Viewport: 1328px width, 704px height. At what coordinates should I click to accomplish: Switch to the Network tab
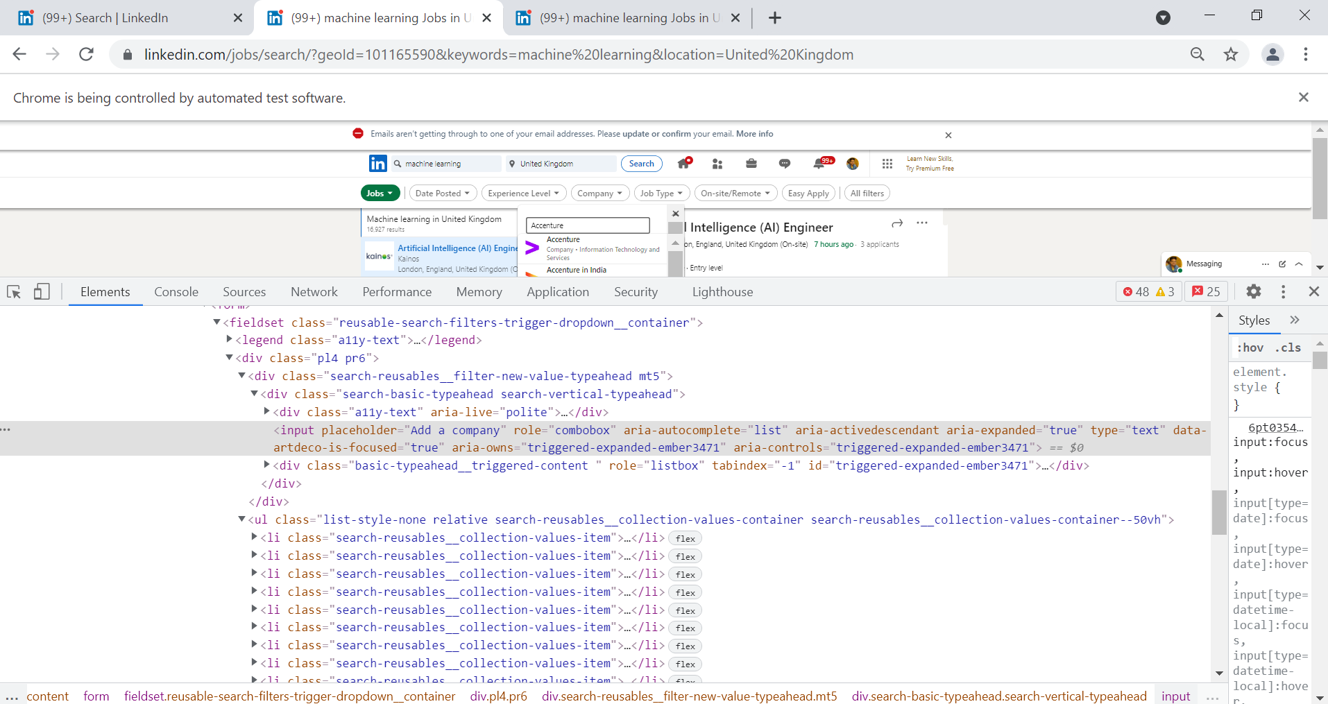pyautogui.click(x=314, y=292)
